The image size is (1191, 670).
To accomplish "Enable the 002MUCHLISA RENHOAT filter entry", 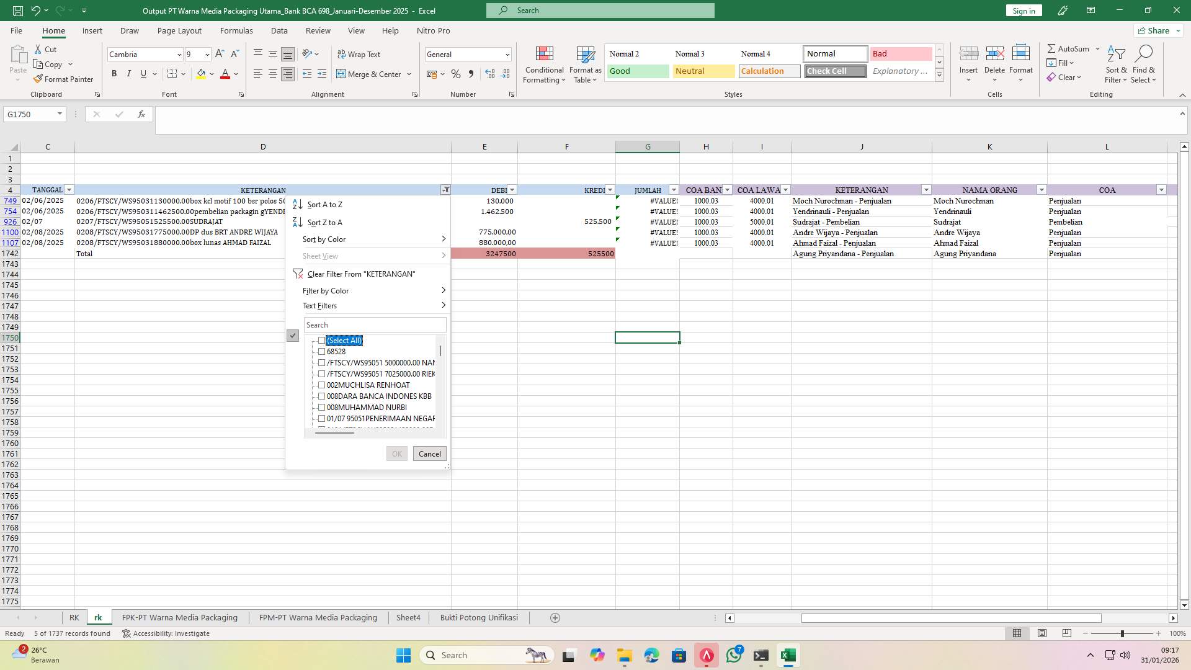I will (322, 385).
